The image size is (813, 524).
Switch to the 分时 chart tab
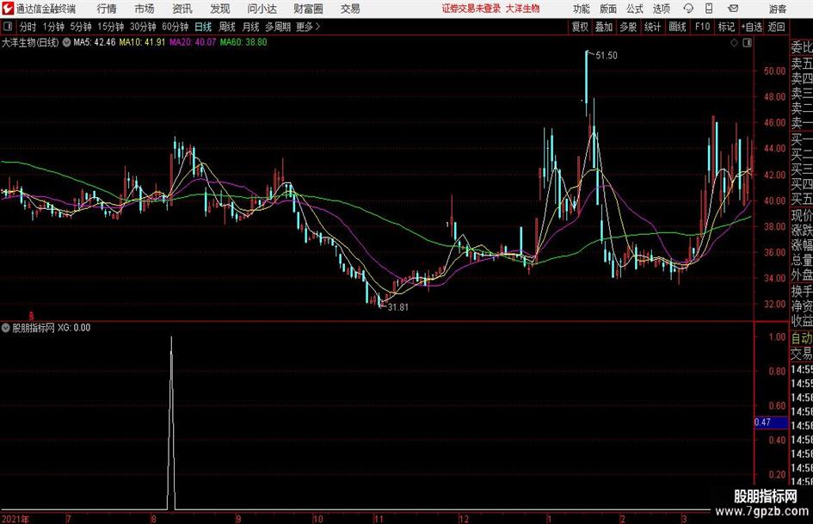click(x=28, y=27)
